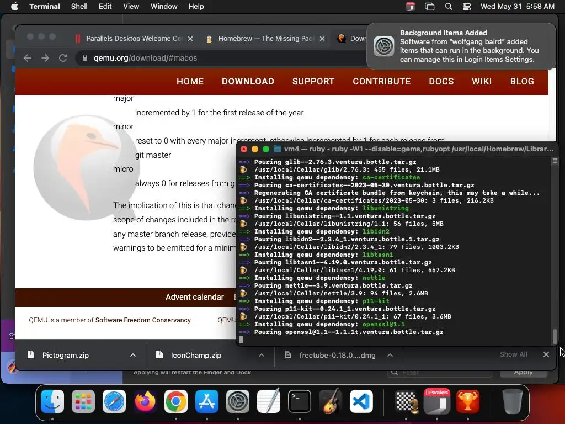The image size is (565, 424).
Task: Go forward in the Chrome browser
Action: coord(45,58)
